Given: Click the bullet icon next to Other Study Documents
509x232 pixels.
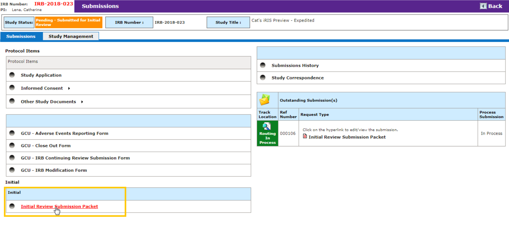Looking at the screenshot, I should [x=12, y=101].
